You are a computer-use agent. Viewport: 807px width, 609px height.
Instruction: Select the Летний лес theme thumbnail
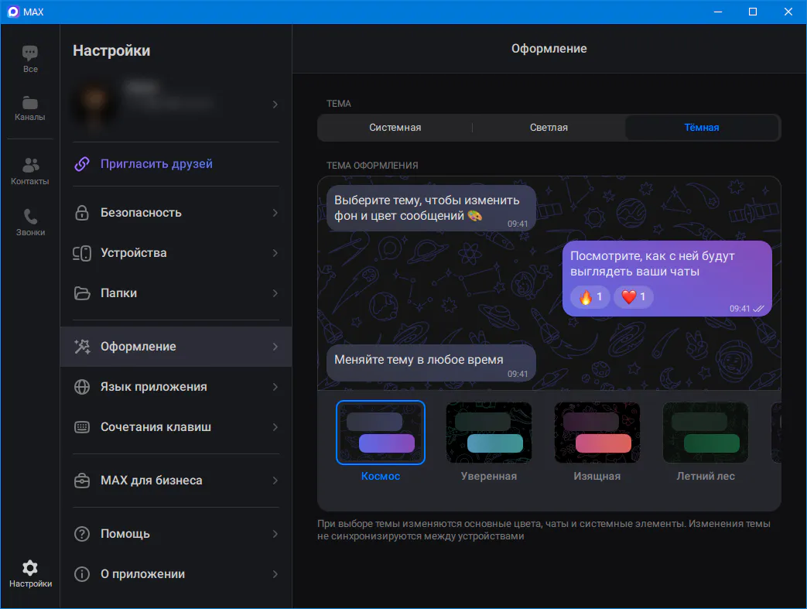(705, 433)
